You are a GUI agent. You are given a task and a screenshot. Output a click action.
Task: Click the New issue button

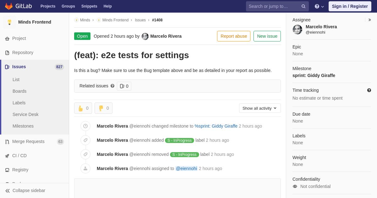click(x=267, y=36)
